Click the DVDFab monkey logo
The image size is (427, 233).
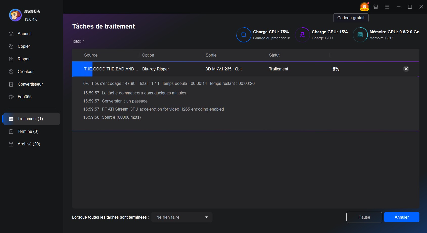pyautogui.click(x=15, y=15)
